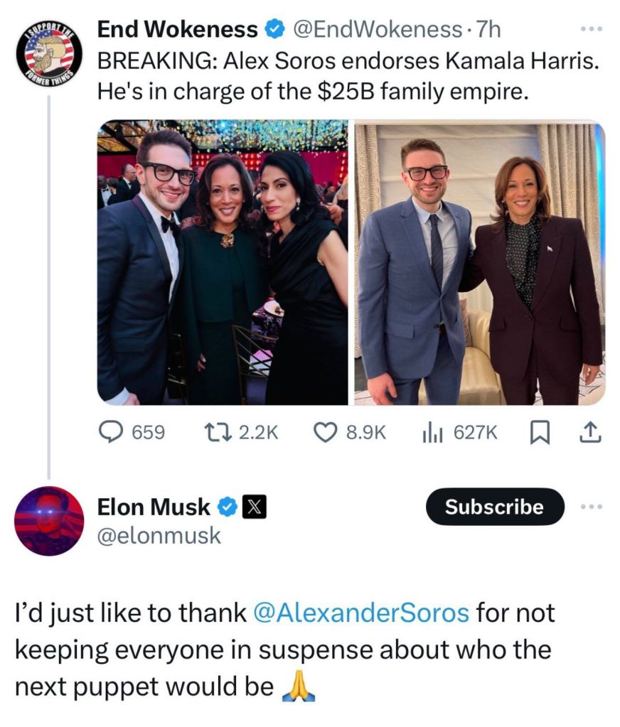Enlarge the left gala photo
The image size is (620, 727).
[x=223, y=262]
